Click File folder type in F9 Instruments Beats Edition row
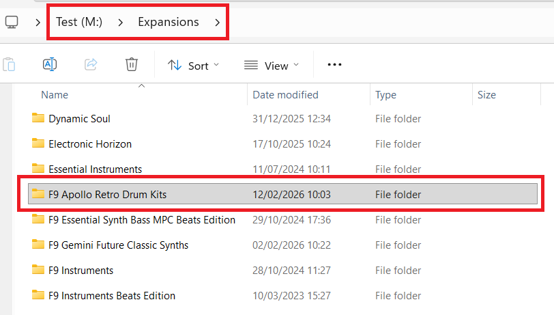The image size is (554, 315). (398, 296)
